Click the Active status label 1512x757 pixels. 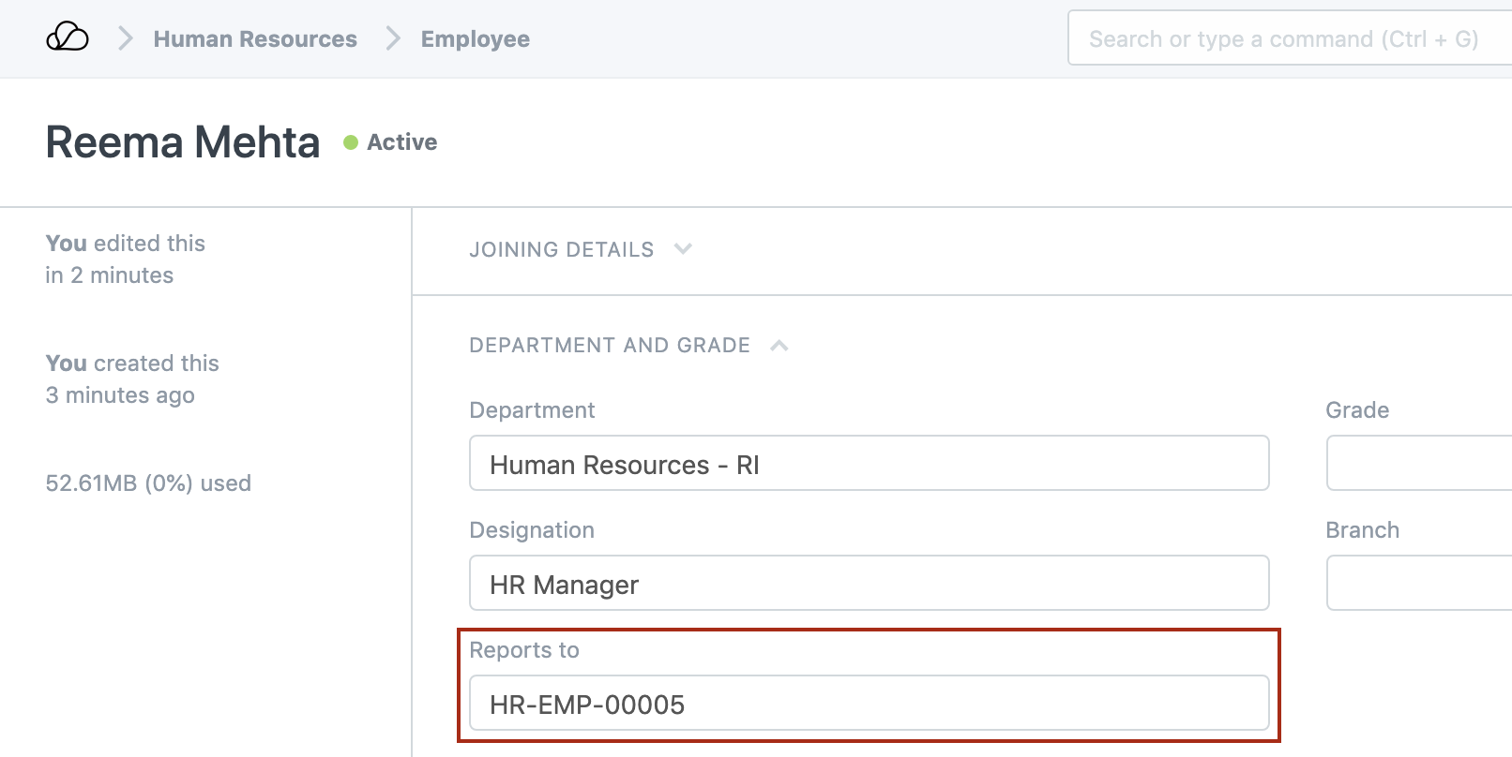pyautogui.click(x=401, y=142)
